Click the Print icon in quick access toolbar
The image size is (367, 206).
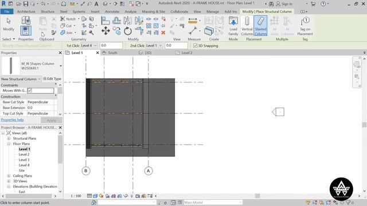click(x=64, y=4)
